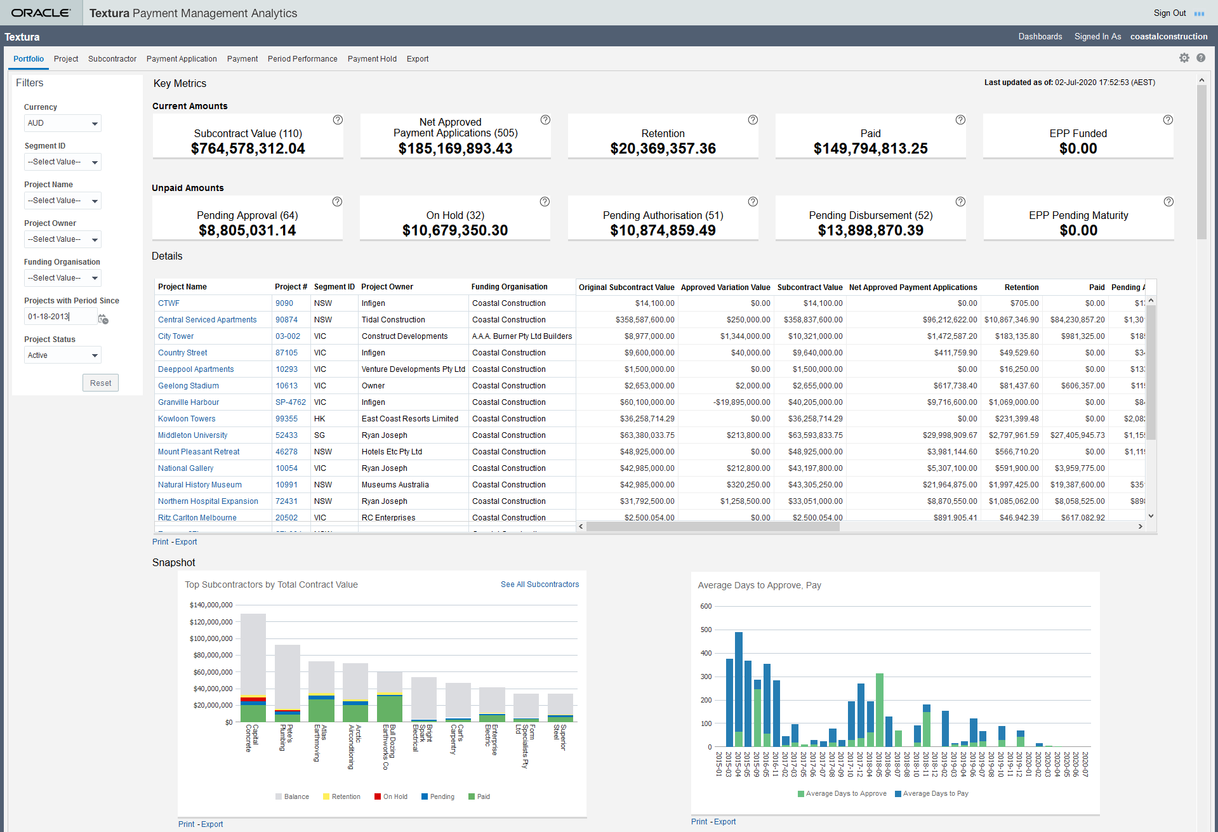
Task: Toggle Average Days to Pay legend
Action: pyautogui.click(x=932, y=793)
